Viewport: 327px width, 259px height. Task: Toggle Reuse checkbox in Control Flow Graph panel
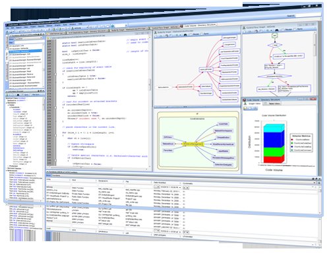coord(283,30)
